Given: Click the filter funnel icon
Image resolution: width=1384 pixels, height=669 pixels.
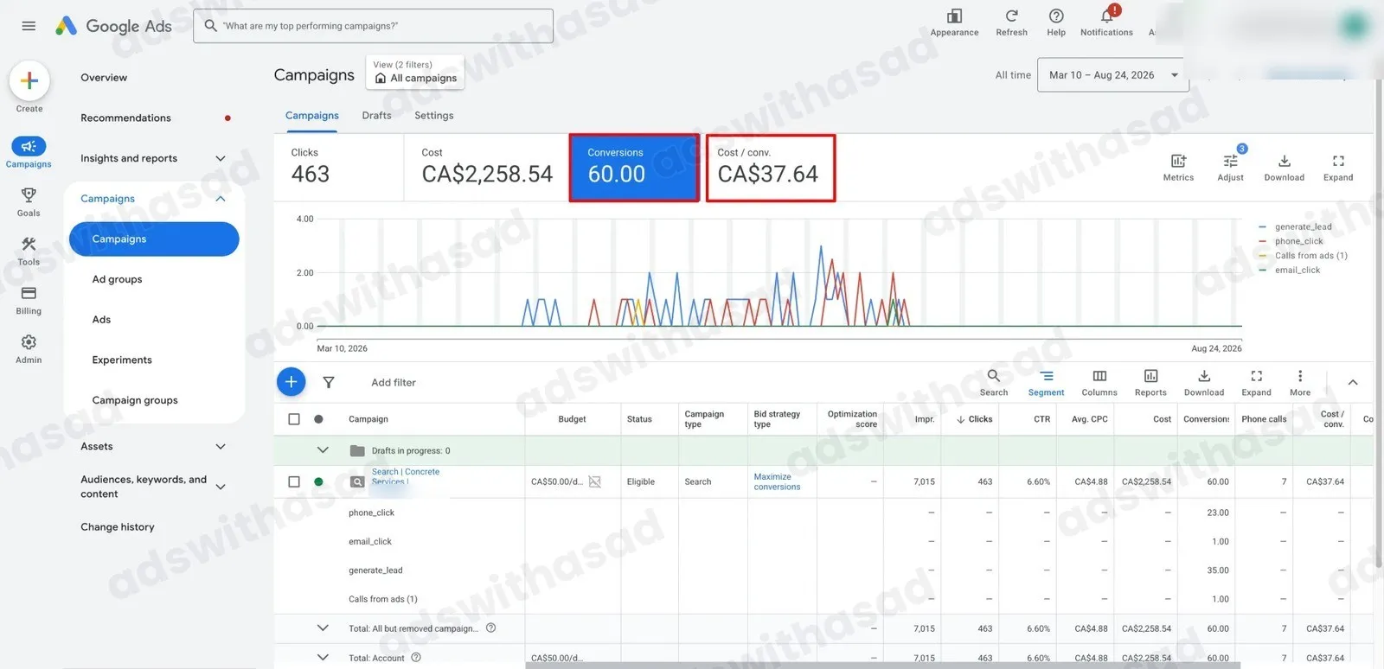Looking at the screenshot, I should [x=329, y=382].
